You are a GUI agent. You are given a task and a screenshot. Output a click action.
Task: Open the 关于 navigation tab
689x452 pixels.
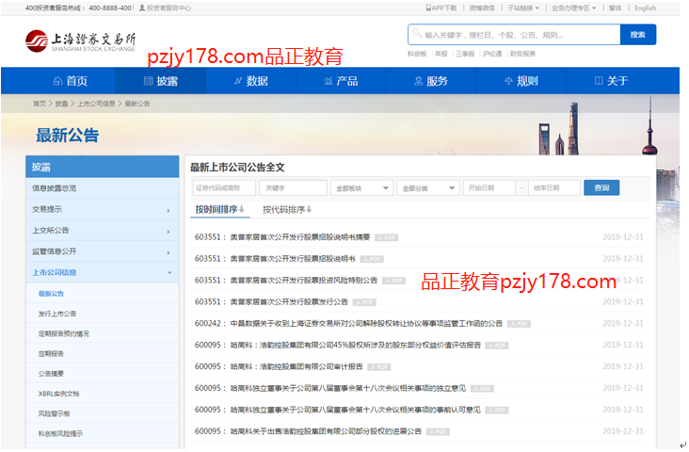pyautogui.click(x=611, y=81)
